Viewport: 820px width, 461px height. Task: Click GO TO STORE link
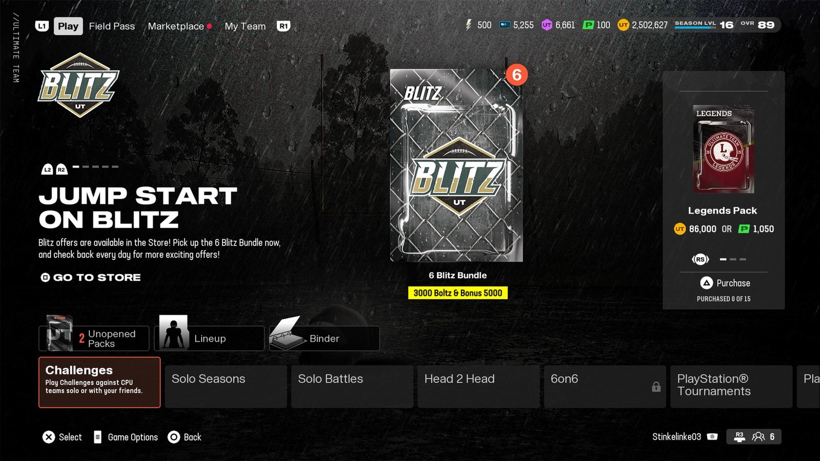[91, 277]
